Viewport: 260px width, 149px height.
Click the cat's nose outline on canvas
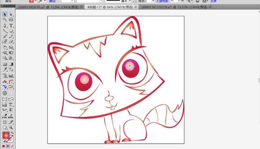point(109,98)
